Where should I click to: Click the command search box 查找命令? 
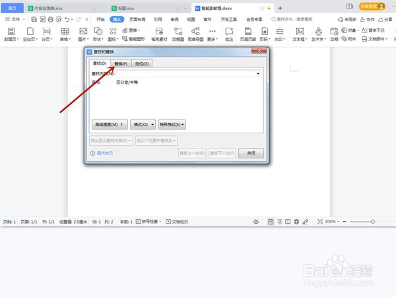[x=292, y=19]
